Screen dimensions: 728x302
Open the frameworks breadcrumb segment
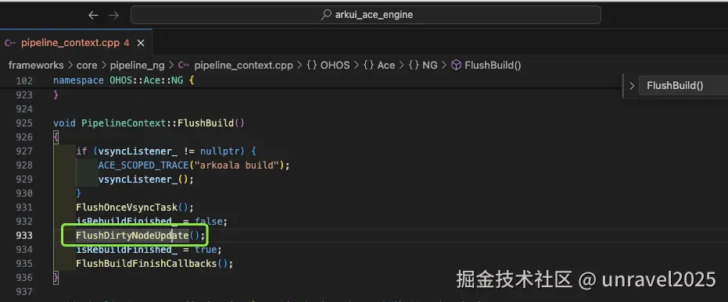[x=36, y=66]
